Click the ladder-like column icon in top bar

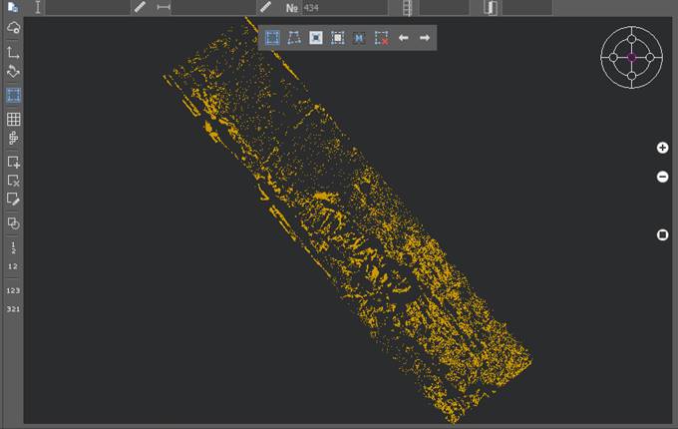(408, 8)
